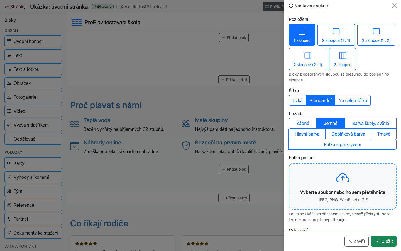Click the 3 sloupce layout icon
The image size is (401, 251).
point(343,55)
